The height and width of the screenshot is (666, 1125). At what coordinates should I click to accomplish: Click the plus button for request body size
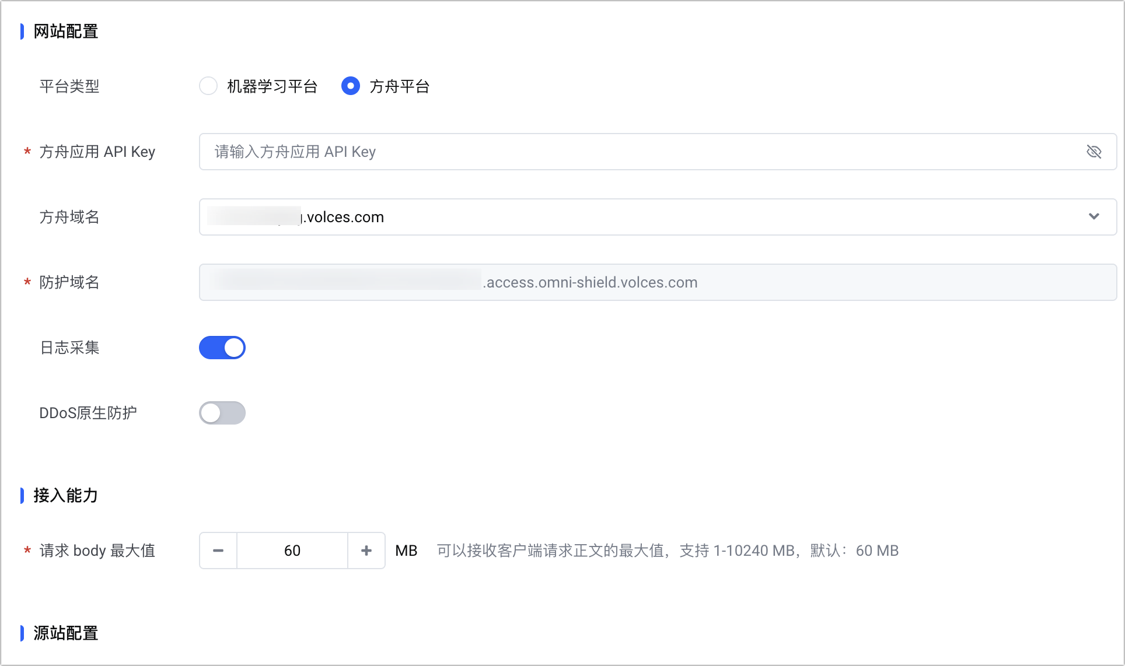(x=366, y=551)
